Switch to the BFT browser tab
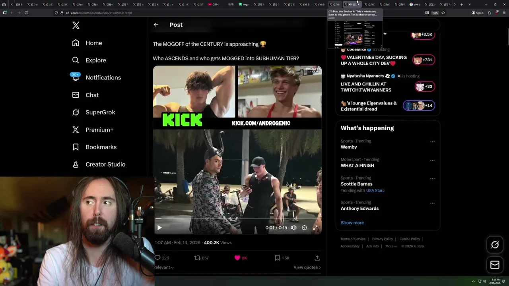The width and height of the screenshot is (509, 286). (230, 4)
